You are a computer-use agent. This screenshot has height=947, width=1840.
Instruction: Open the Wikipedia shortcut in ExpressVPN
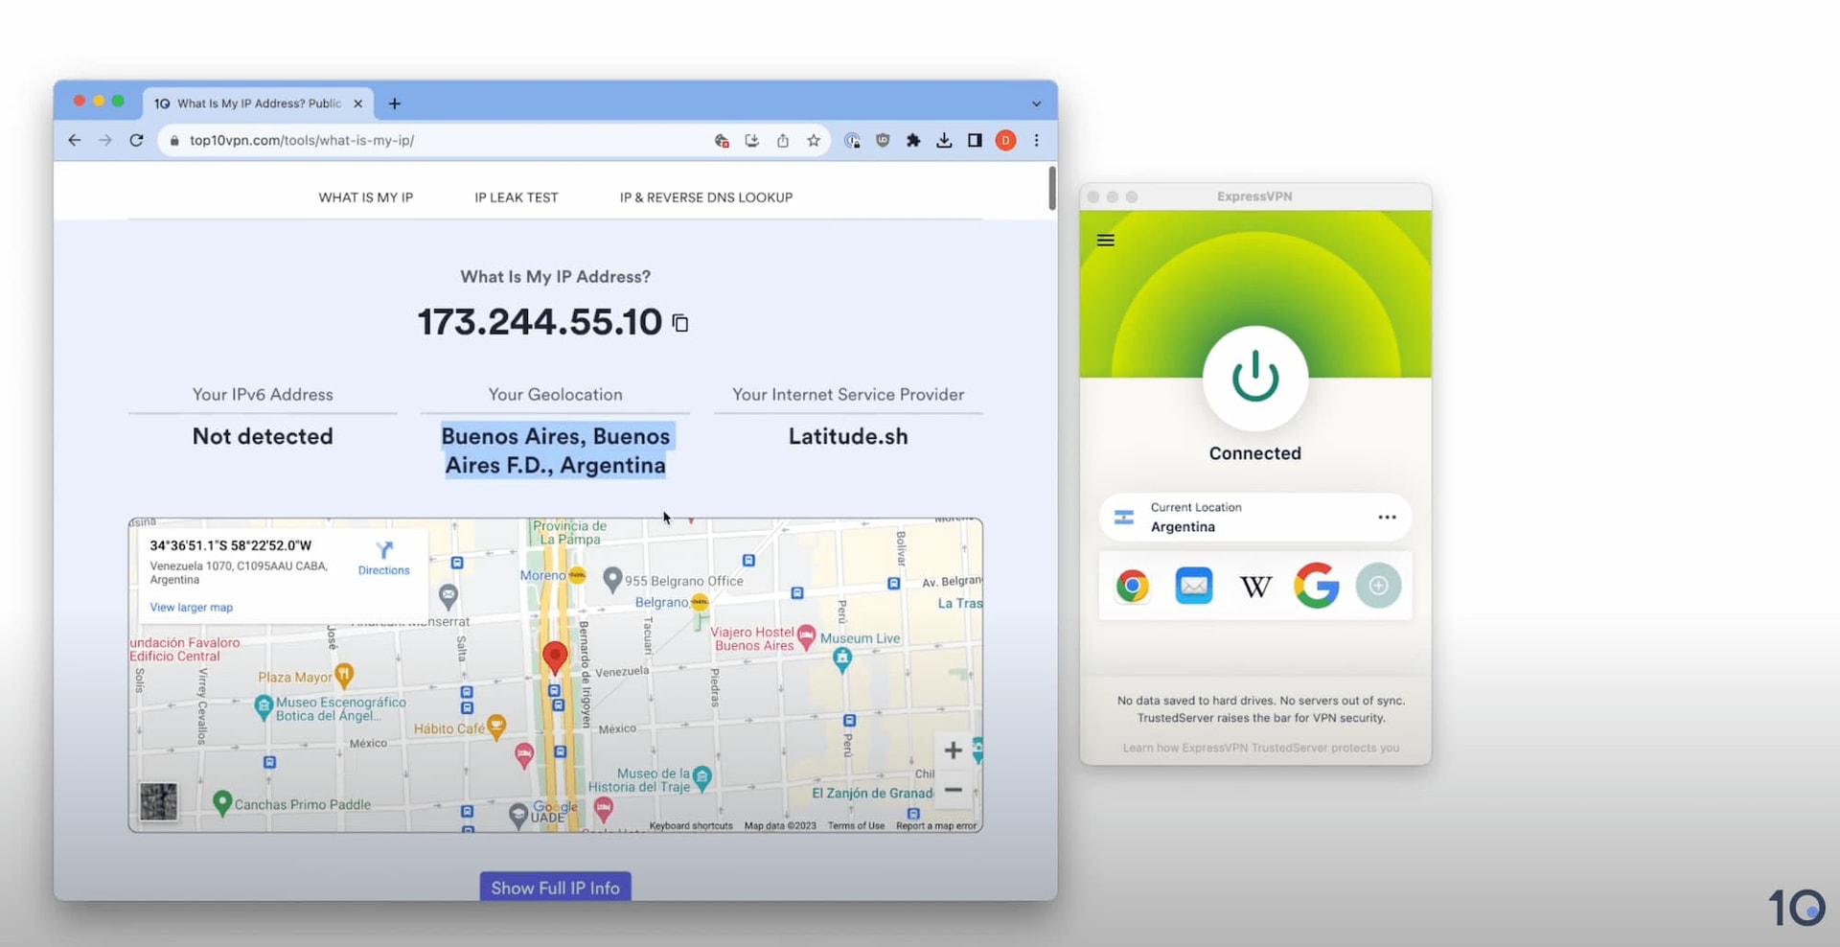(1255, 586)
